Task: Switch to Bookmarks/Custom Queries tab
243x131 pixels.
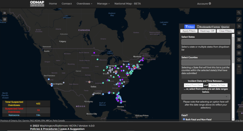Action: (213, 27)
